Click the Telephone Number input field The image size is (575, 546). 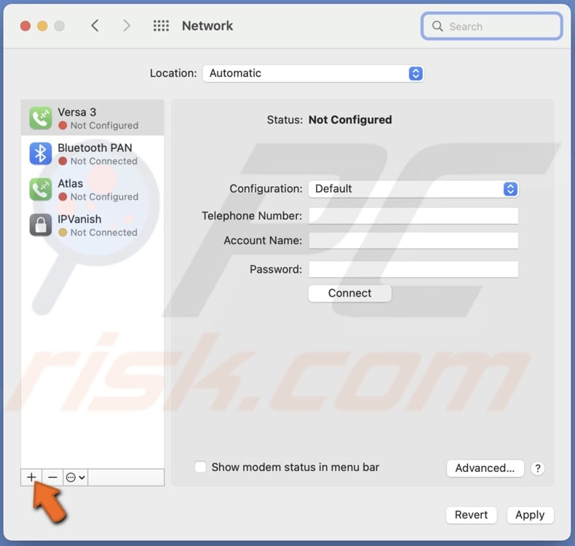point(413,216)
